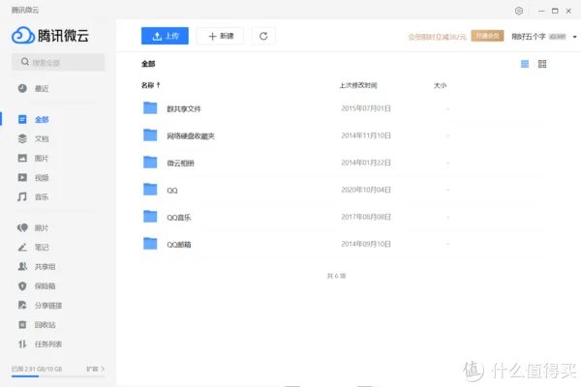The height and width of the screenshot is (387, 581).
Task: Click the date 2014年01月22日
Action: click(x=366, y=163)
